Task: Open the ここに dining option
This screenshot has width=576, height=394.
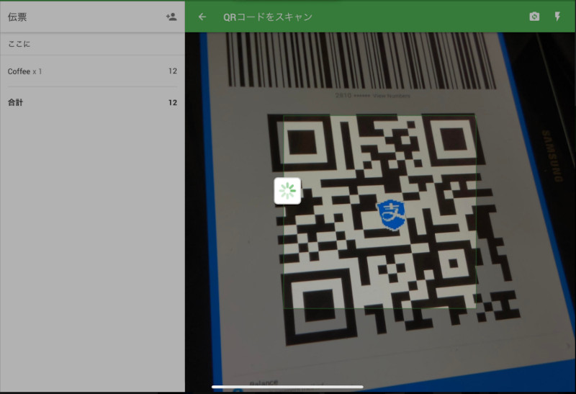Action: (19, 44)
